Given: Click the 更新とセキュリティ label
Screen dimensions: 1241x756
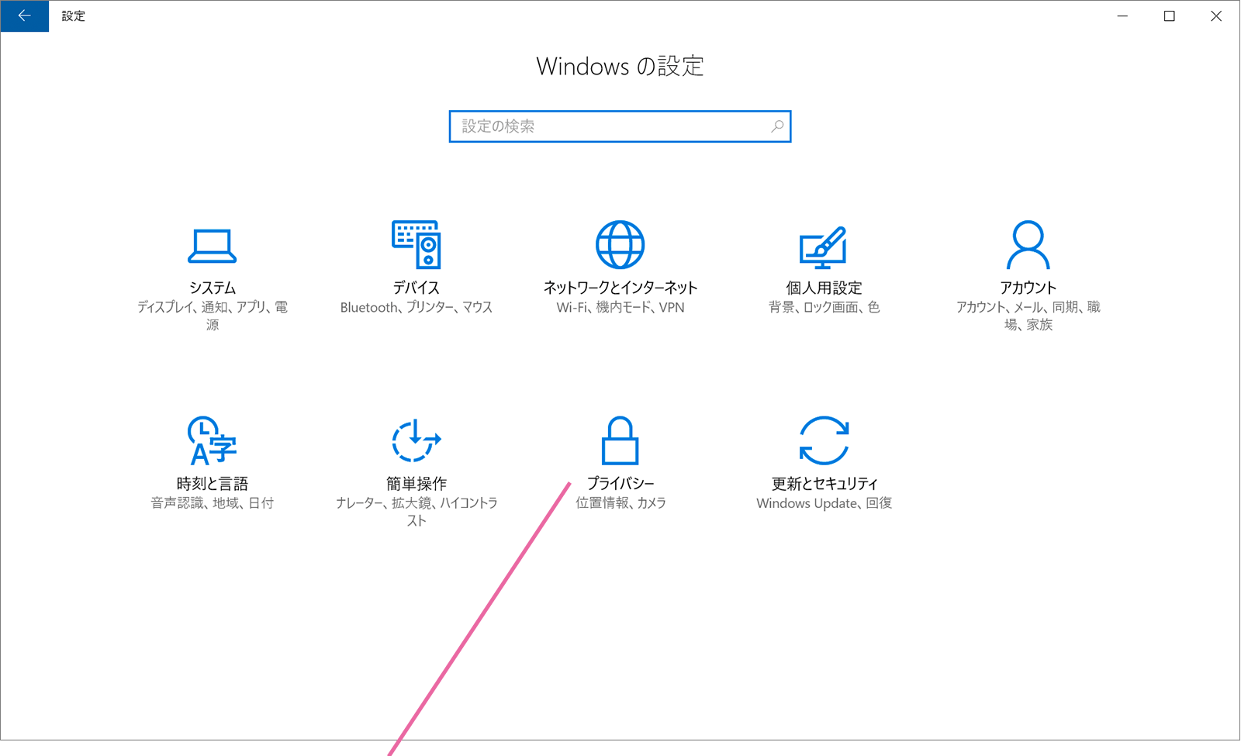Looking at the screenshot, I should point(824,484).
